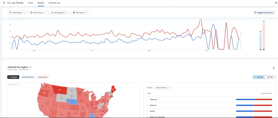This screenshot has height=118, width=278.
Task: Click Oregon on the US map
Action: tap(44, 93)
